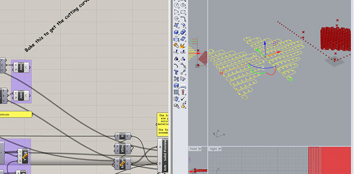
Task: Select the Circle tool in Rhino sidebar
Action: (x=177, y=5)
